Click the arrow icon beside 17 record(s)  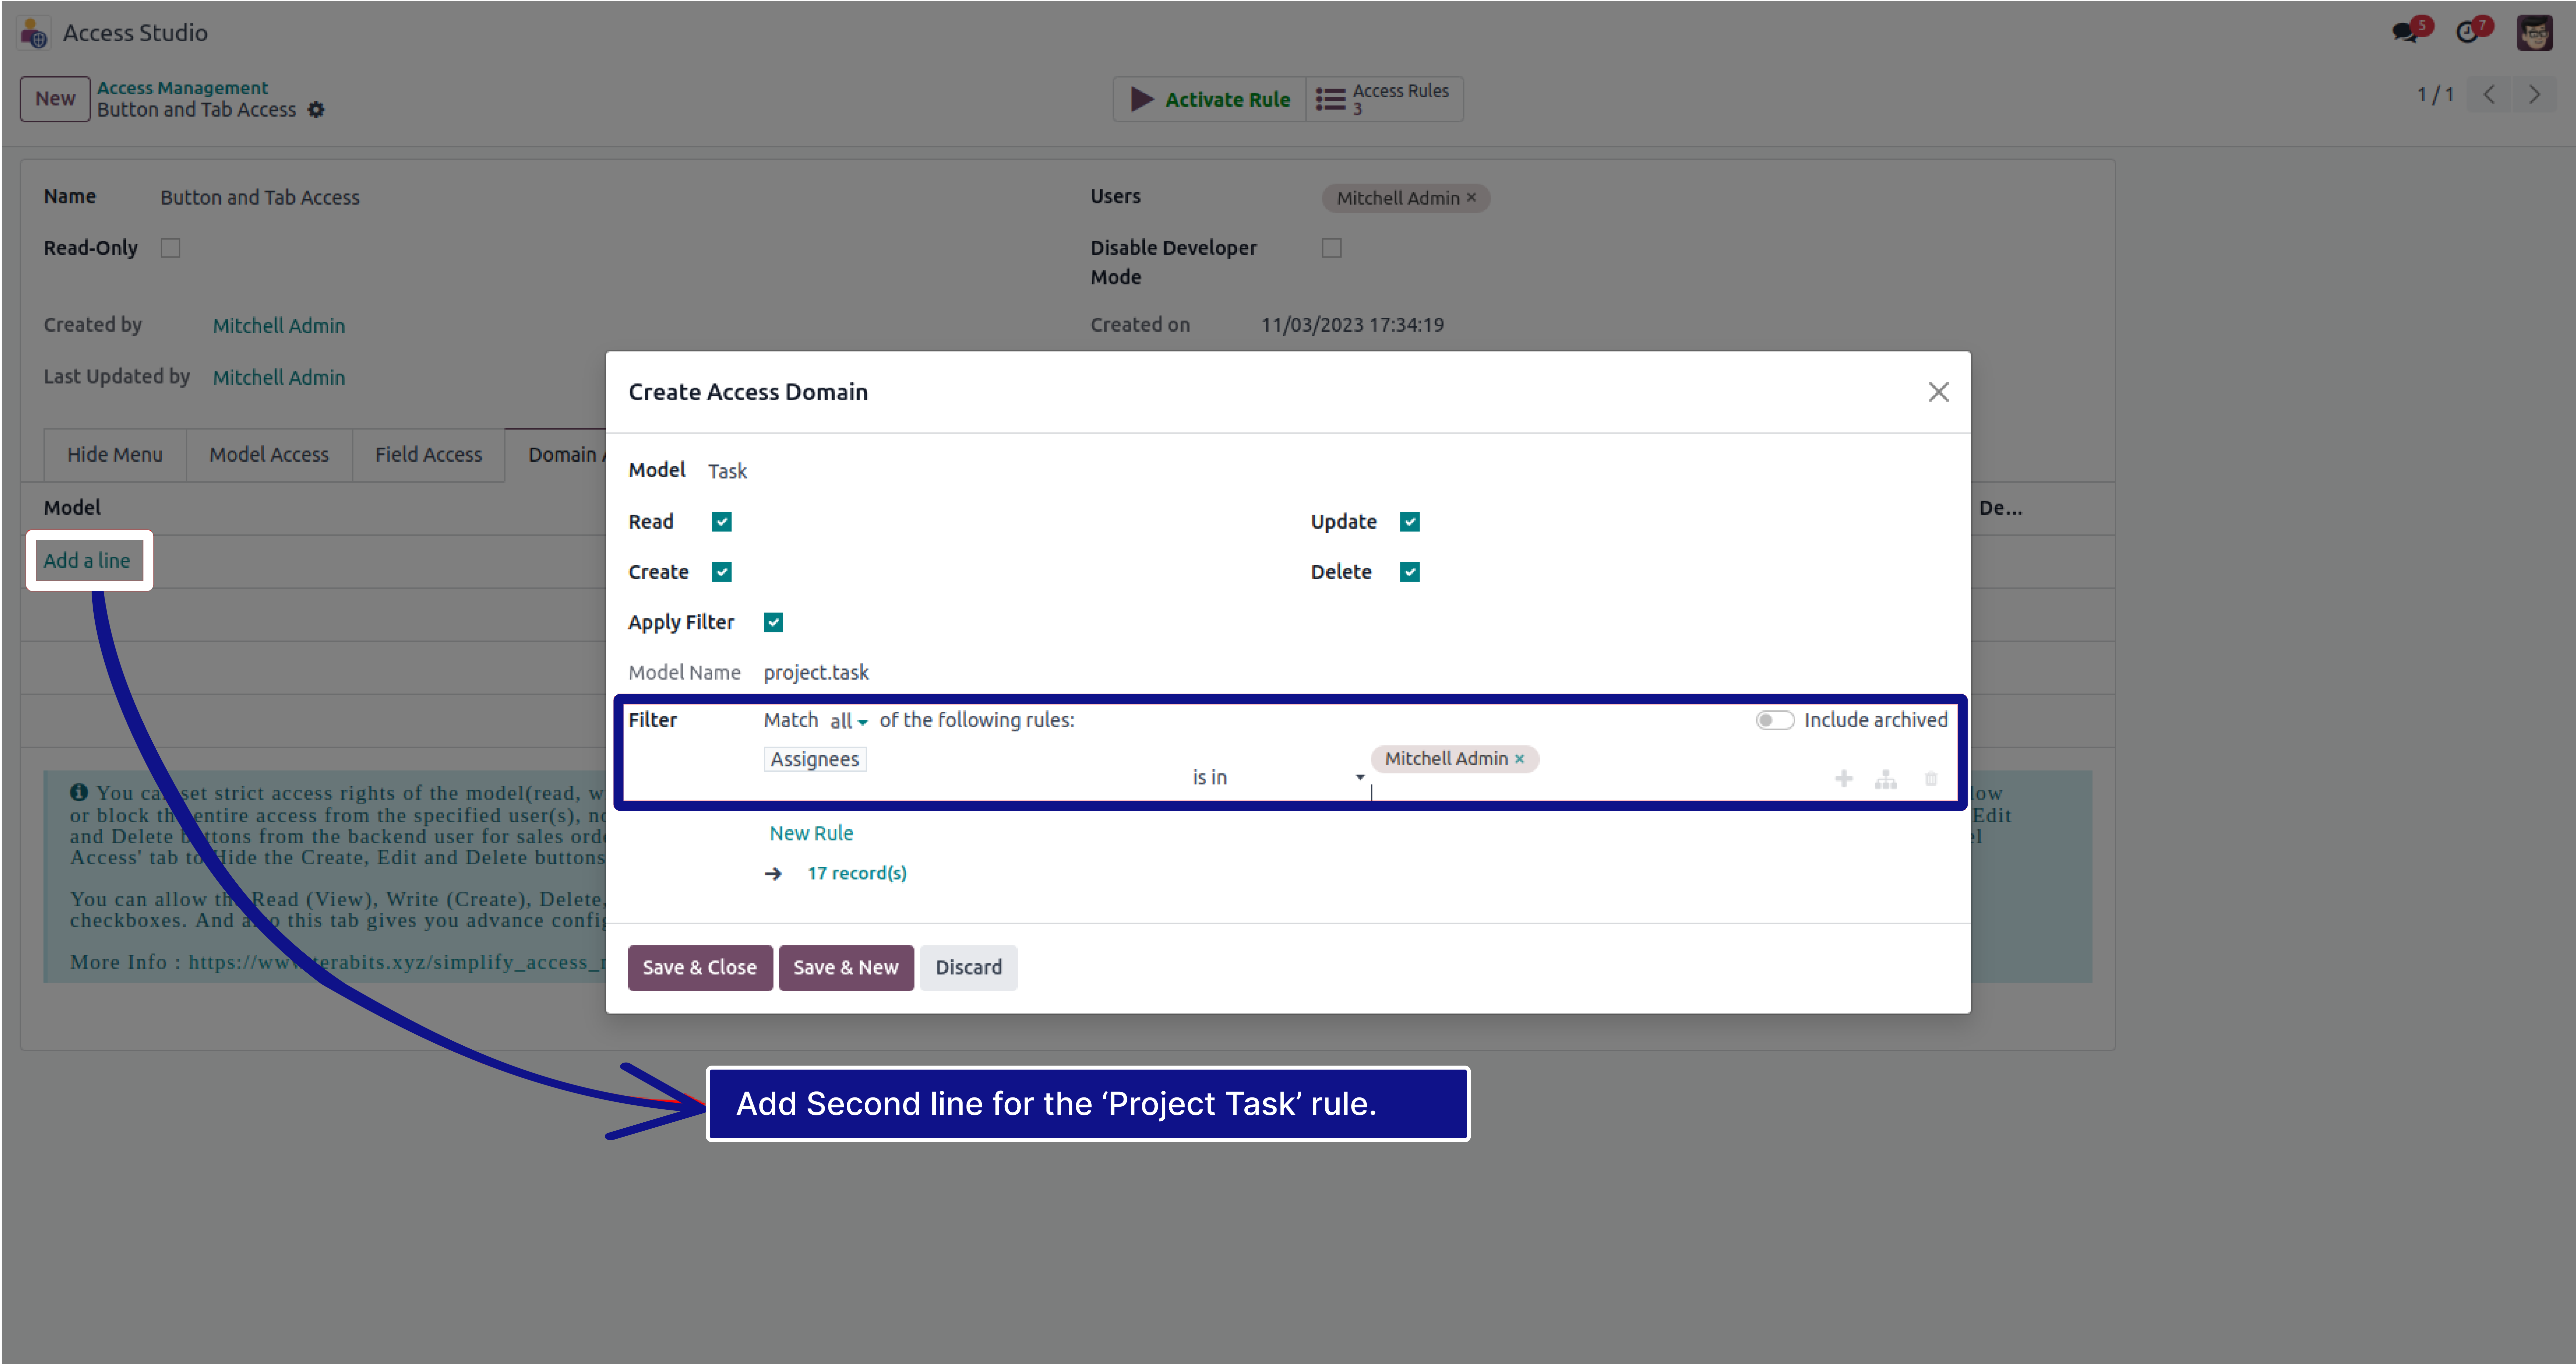point(773,874)
